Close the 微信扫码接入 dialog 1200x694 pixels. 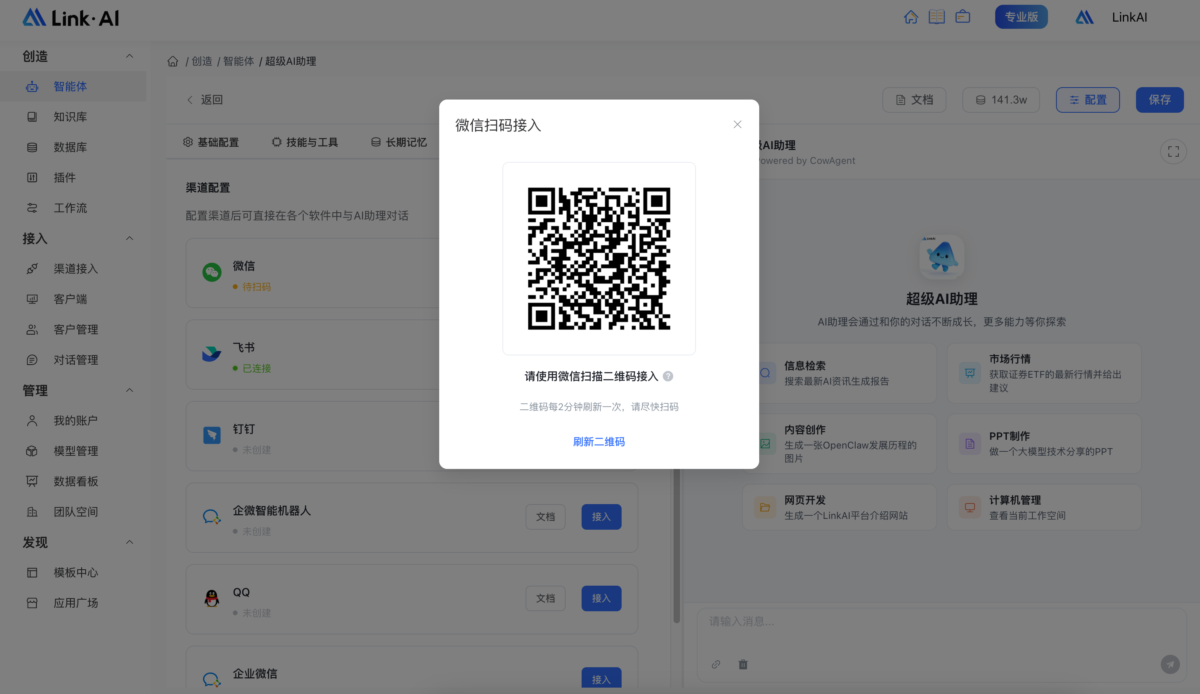pyautogui.click(x=737, y=125)
